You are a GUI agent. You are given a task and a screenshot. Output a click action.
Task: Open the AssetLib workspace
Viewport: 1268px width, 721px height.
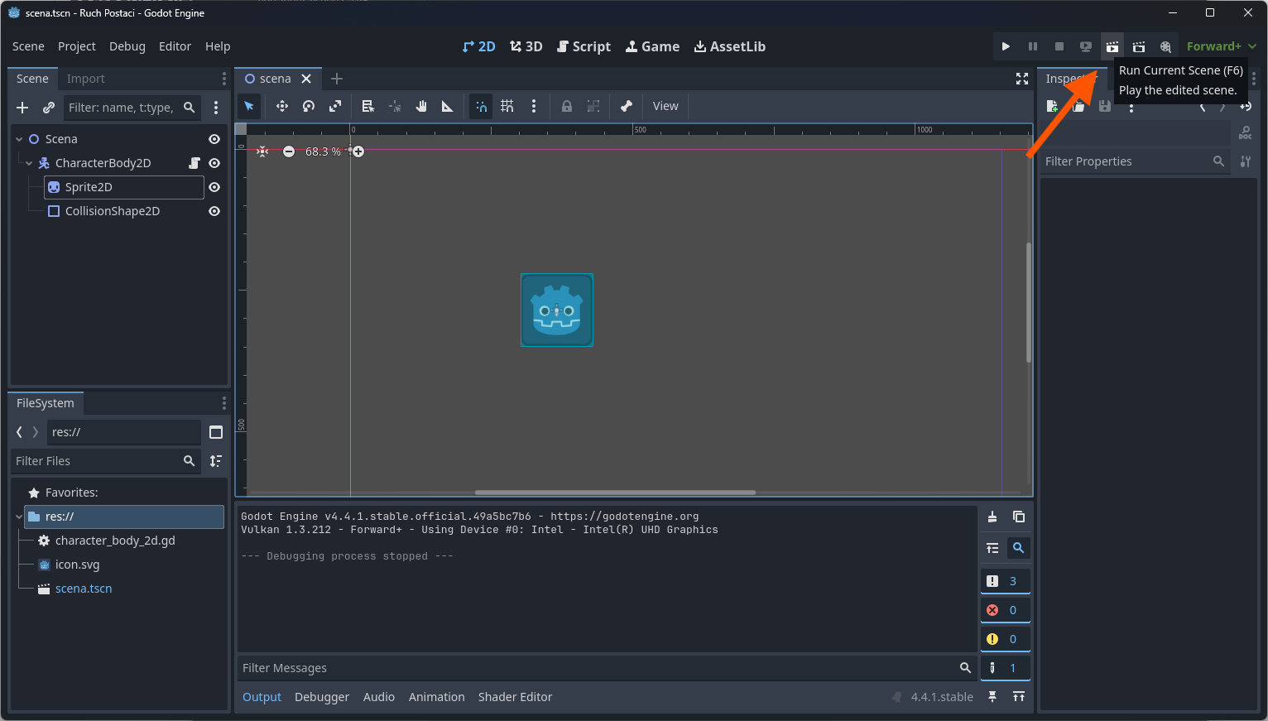pyautogui.click(x=730, y=46)
